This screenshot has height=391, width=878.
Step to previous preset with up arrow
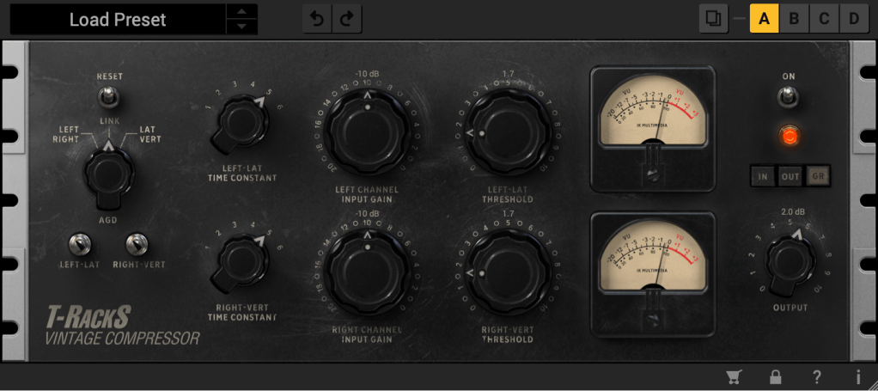[x=244, y=12]
